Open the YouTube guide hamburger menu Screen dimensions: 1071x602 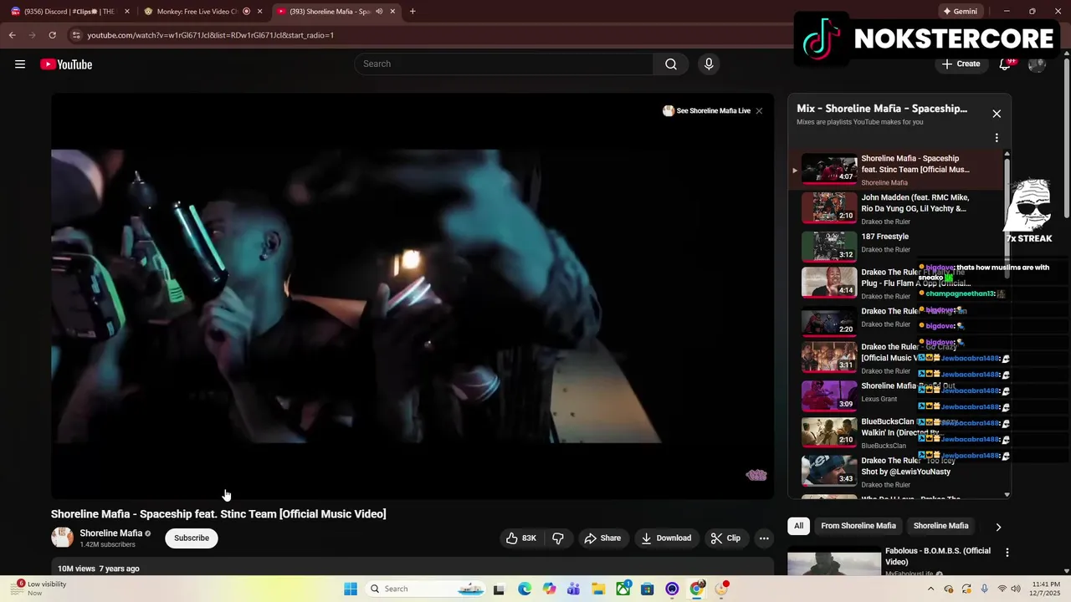coord(20,64)
